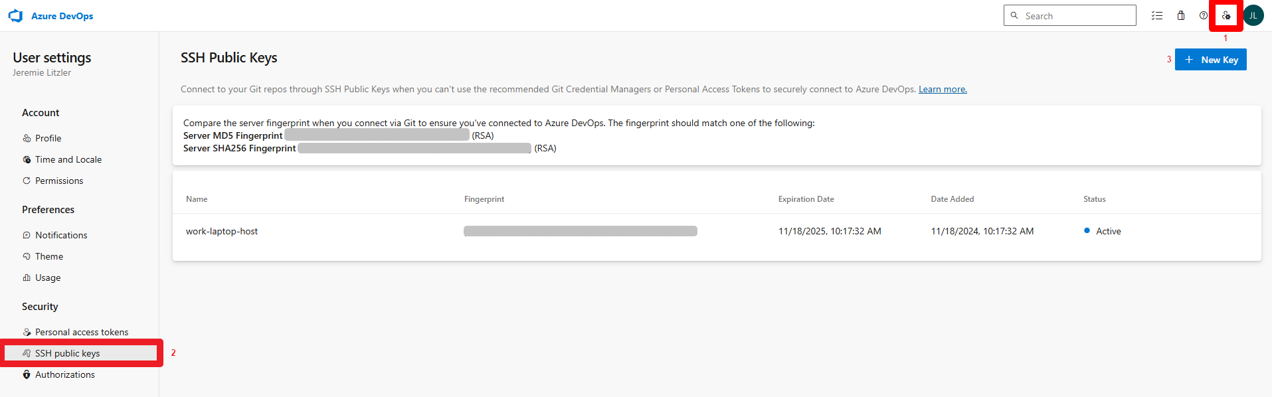Open the Marketplace shopping bag icon
Screen dimensions: 1272x397
pyautogui.click(x=1182, y=15)
